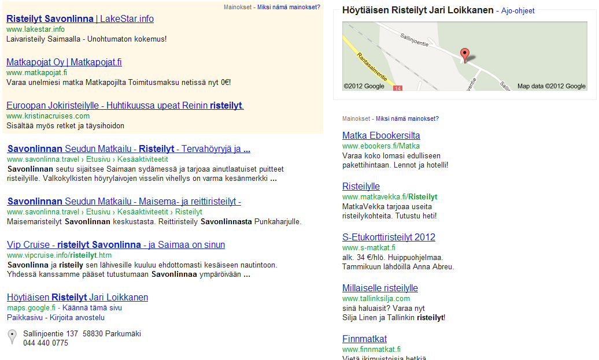
Task: Click www.lakestar.info green URL
Action: [35, 29]
